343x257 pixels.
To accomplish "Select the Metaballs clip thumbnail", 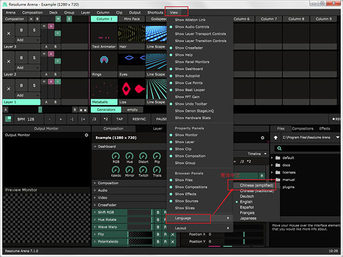I will 103,89.
